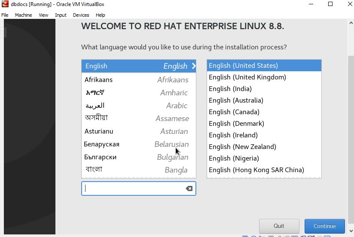Select Belarusian language row
Screen dimensions: 354x237
[x=139, y=144]
